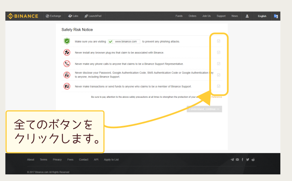
Task: Open the Orders menu
Action: 192,16
